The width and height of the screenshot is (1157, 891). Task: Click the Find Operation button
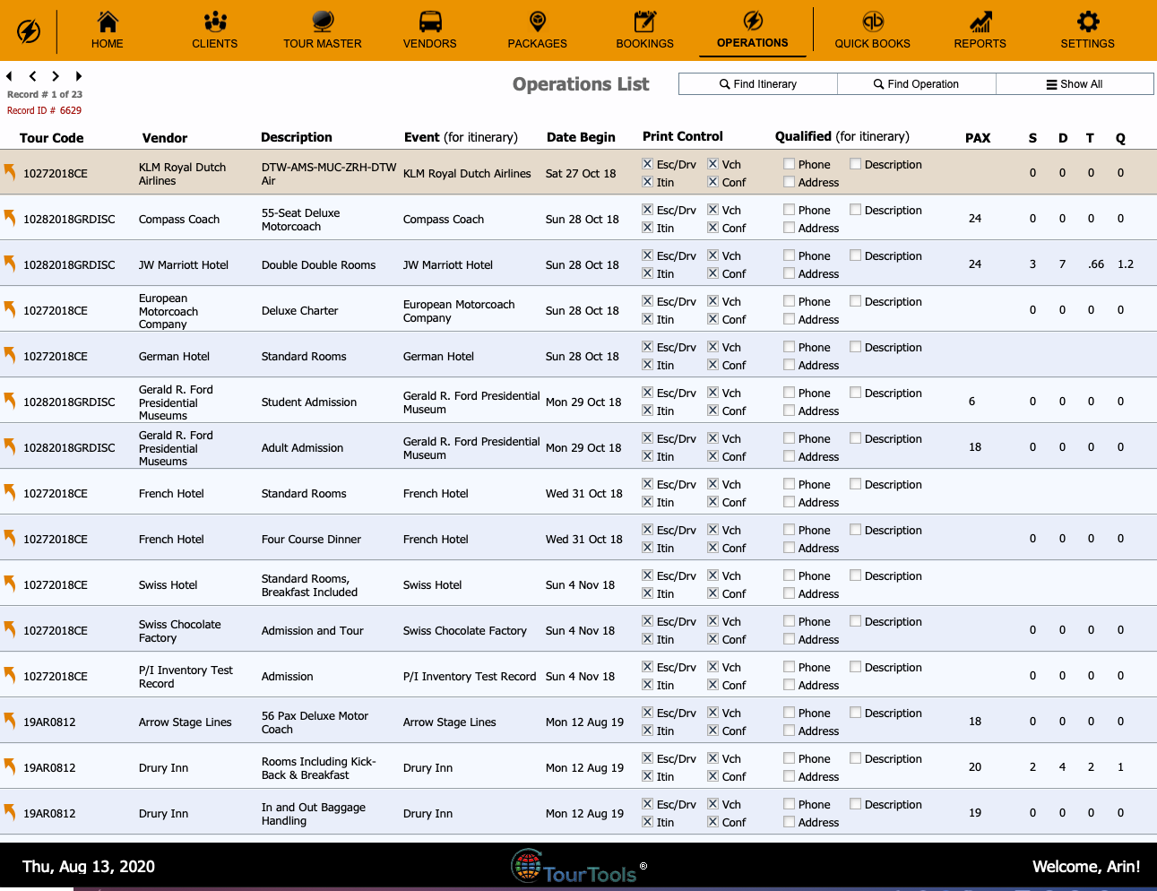tap(917, 83)
